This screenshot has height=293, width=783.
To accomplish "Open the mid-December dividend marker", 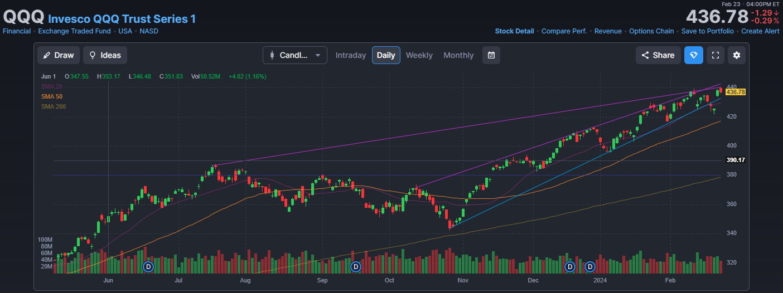I will (569, 267).
